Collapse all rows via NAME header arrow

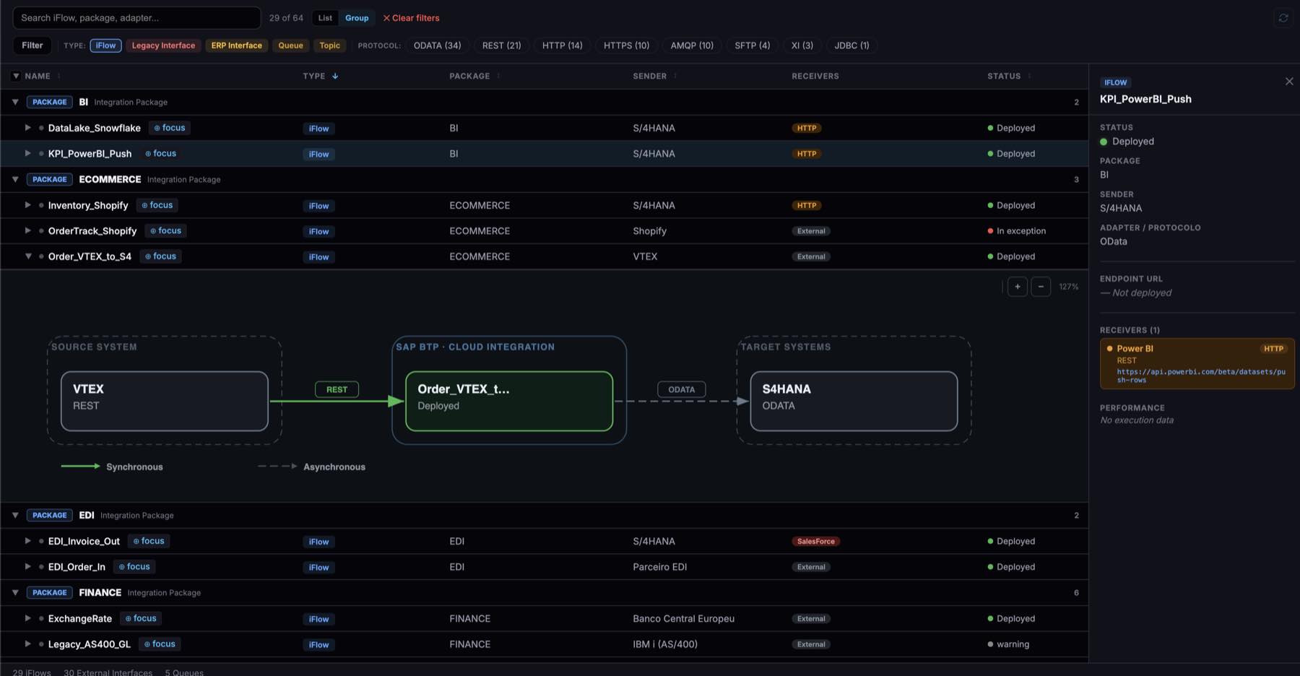(16, 76)
